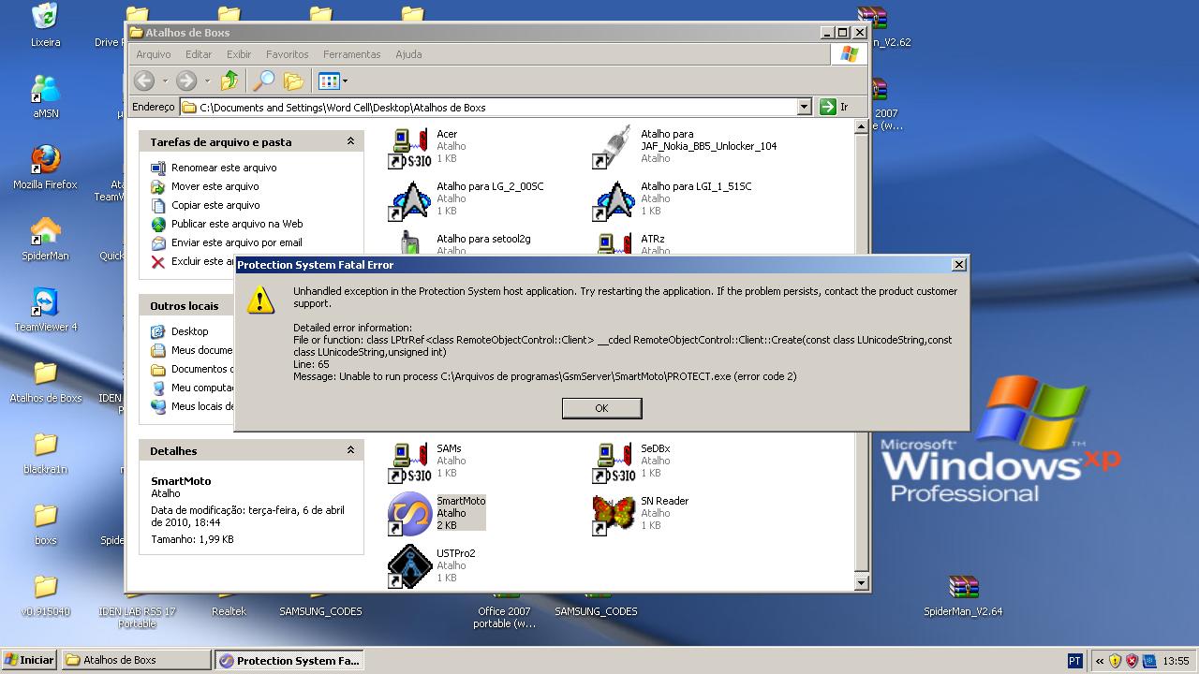Toggle the Folders pane button
The width and height of the screenshot is (1199, 674).
[294, 81]
